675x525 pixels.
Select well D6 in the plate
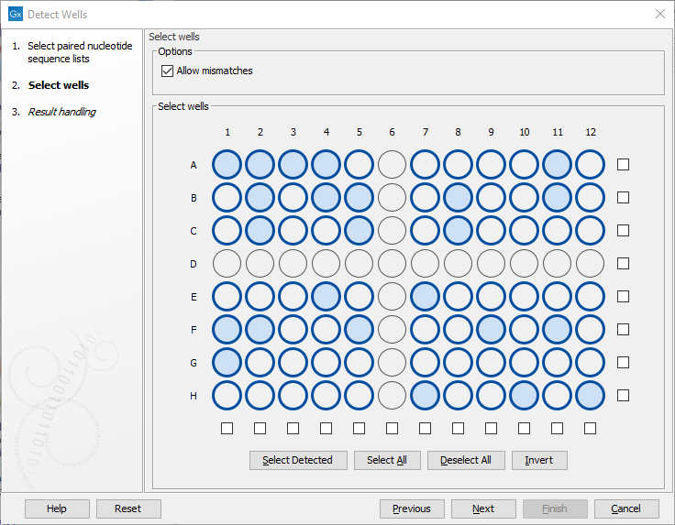click(x=392, y=264)
